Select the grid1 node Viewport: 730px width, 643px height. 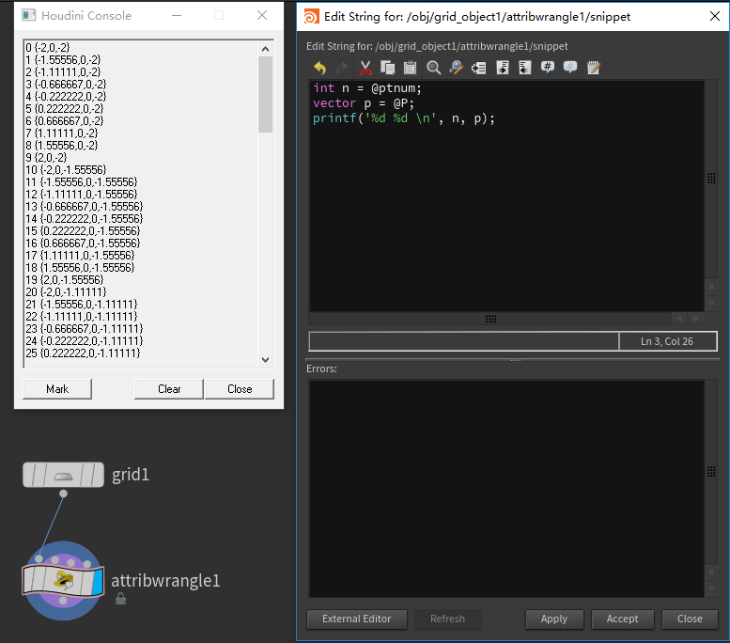pyautogui.click(x=63, y=475)
